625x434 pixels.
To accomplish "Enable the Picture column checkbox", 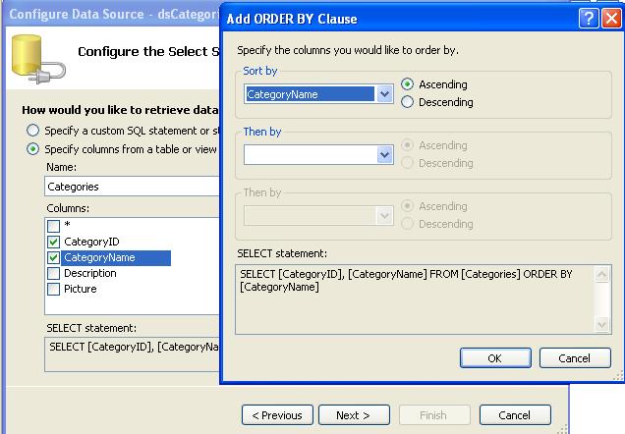I will 54,289.
